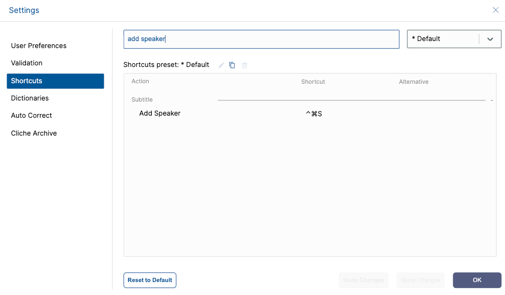
Task: Close the Settings dialog with X
Action: (496, 10)
